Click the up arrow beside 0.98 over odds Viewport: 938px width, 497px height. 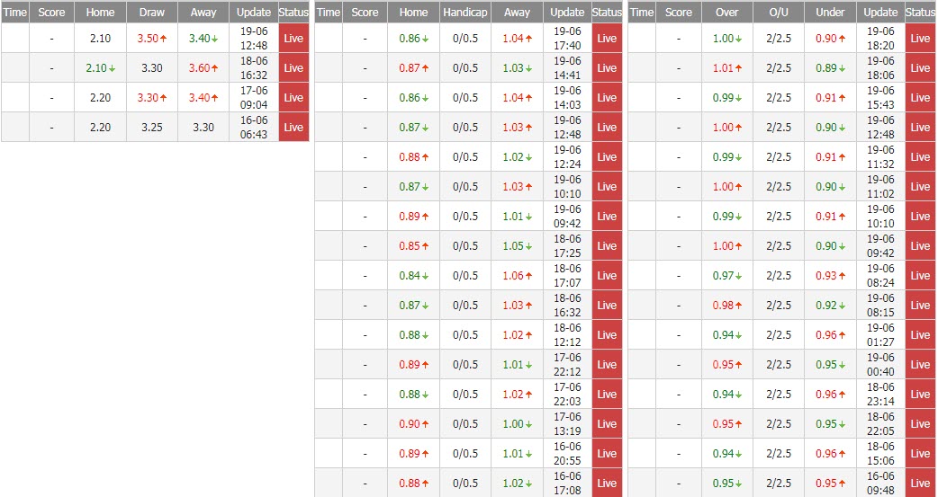click(738, 306)
